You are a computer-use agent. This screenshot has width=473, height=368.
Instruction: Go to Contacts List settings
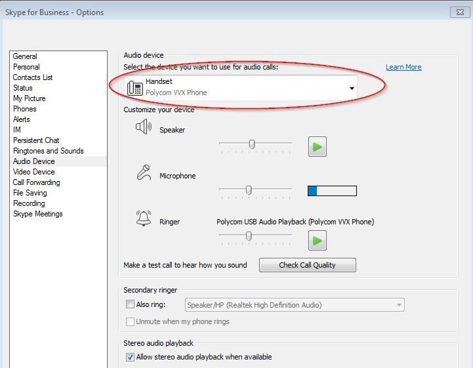click(x=33, y=77)
